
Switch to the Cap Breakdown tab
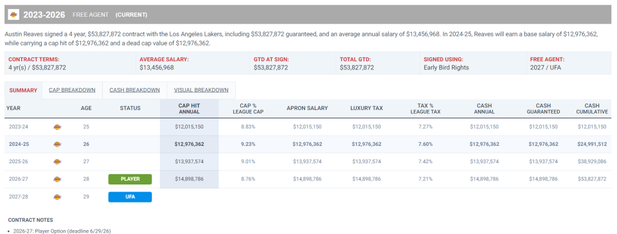point(72,90)
